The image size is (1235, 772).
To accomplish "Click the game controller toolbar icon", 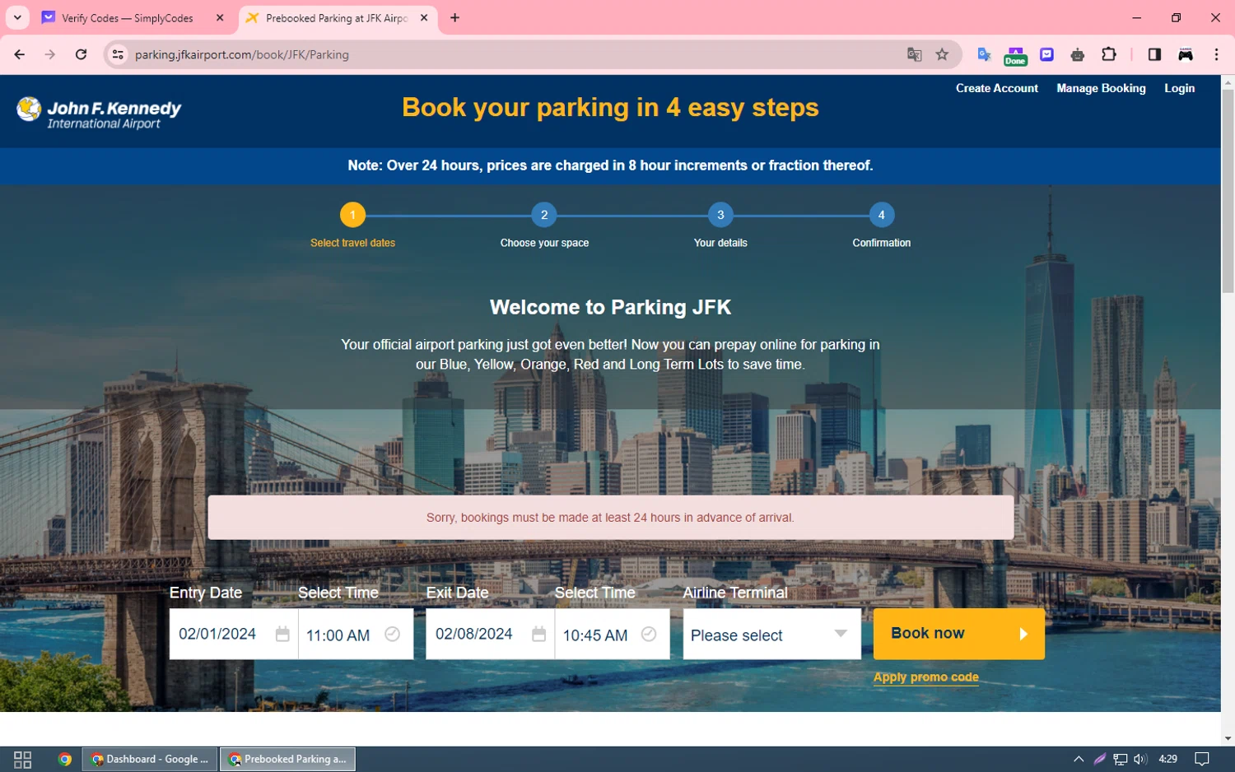I will 1186,54.
